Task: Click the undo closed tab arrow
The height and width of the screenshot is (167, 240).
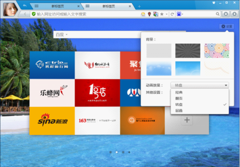Action: click(25, 6)
